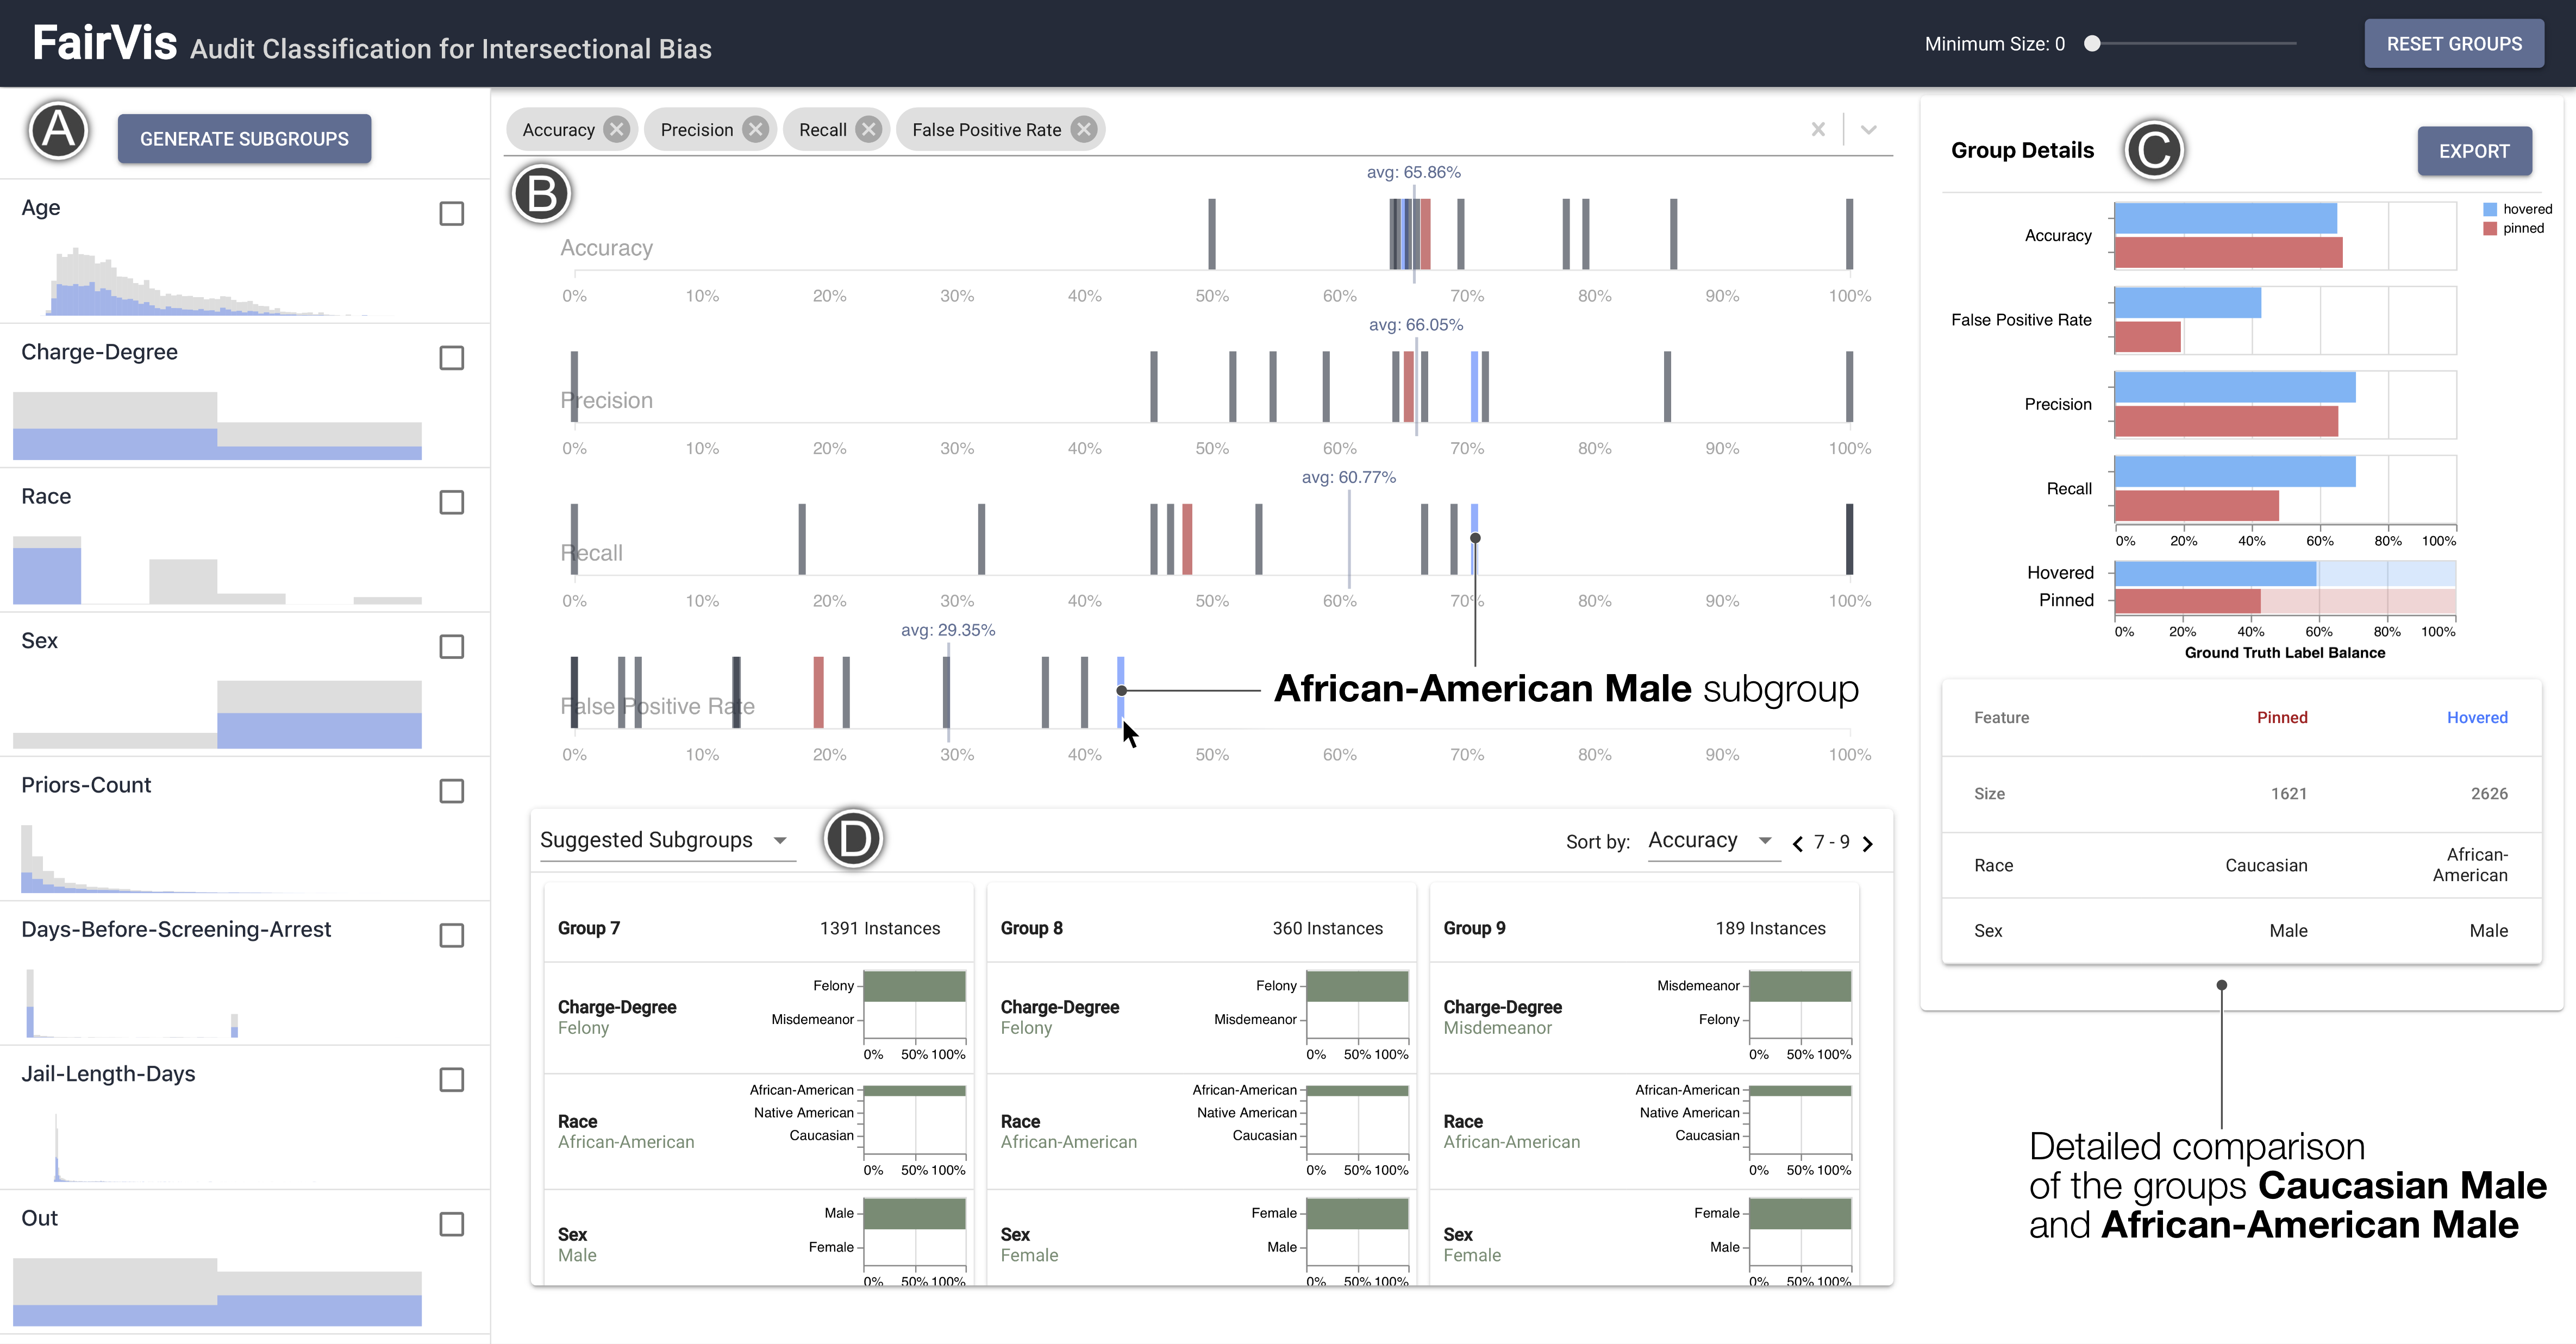Clear all selected metrics with X
Viewport: 2576px width, 1344px height.
tap(1818, 130)
